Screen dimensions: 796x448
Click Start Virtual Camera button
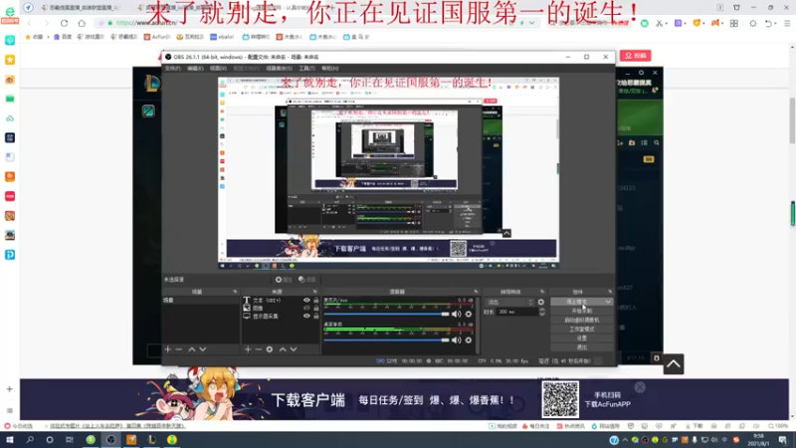tap(582, 320)
